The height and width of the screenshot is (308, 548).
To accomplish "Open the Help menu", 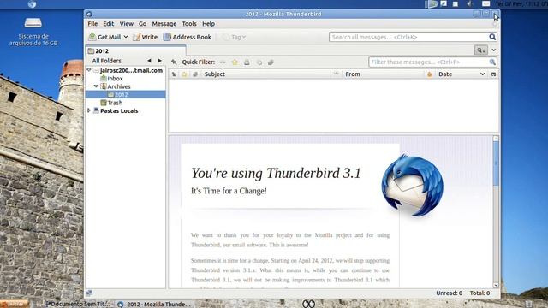I will 208,24.
